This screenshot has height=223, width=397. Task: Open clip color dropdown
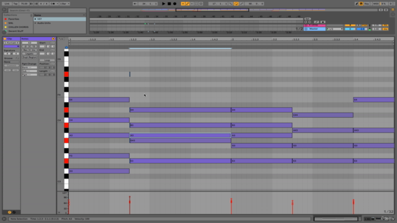[x=11, y=46]
